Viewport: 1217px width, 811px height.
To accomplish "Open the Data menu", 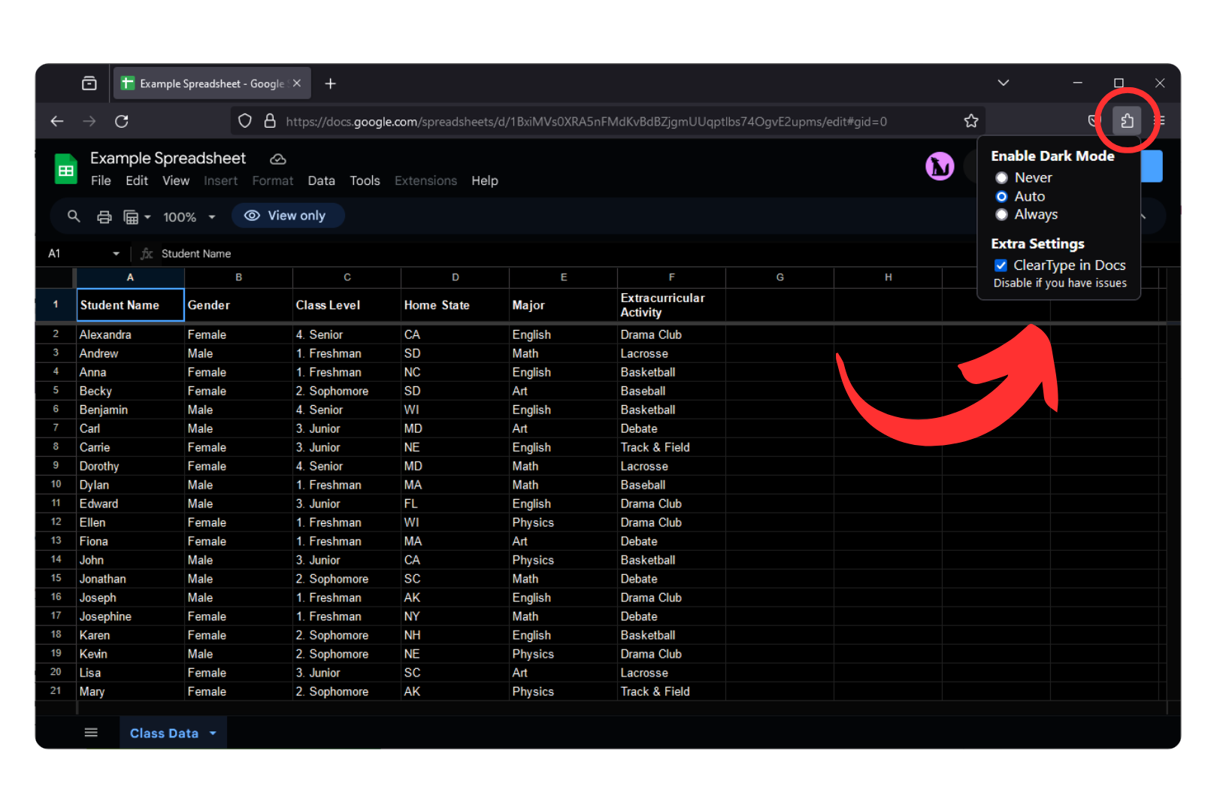I will click(321, 181).
